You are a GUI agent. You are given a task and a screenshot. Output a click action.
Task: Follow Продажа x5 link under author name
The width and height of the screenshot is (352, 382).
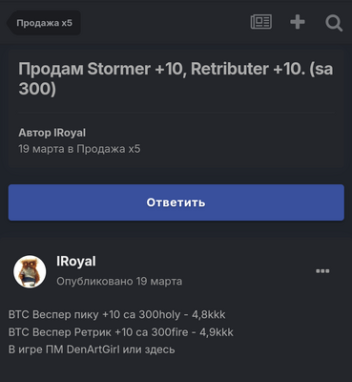pyautogui.click(x=109, y=149)
